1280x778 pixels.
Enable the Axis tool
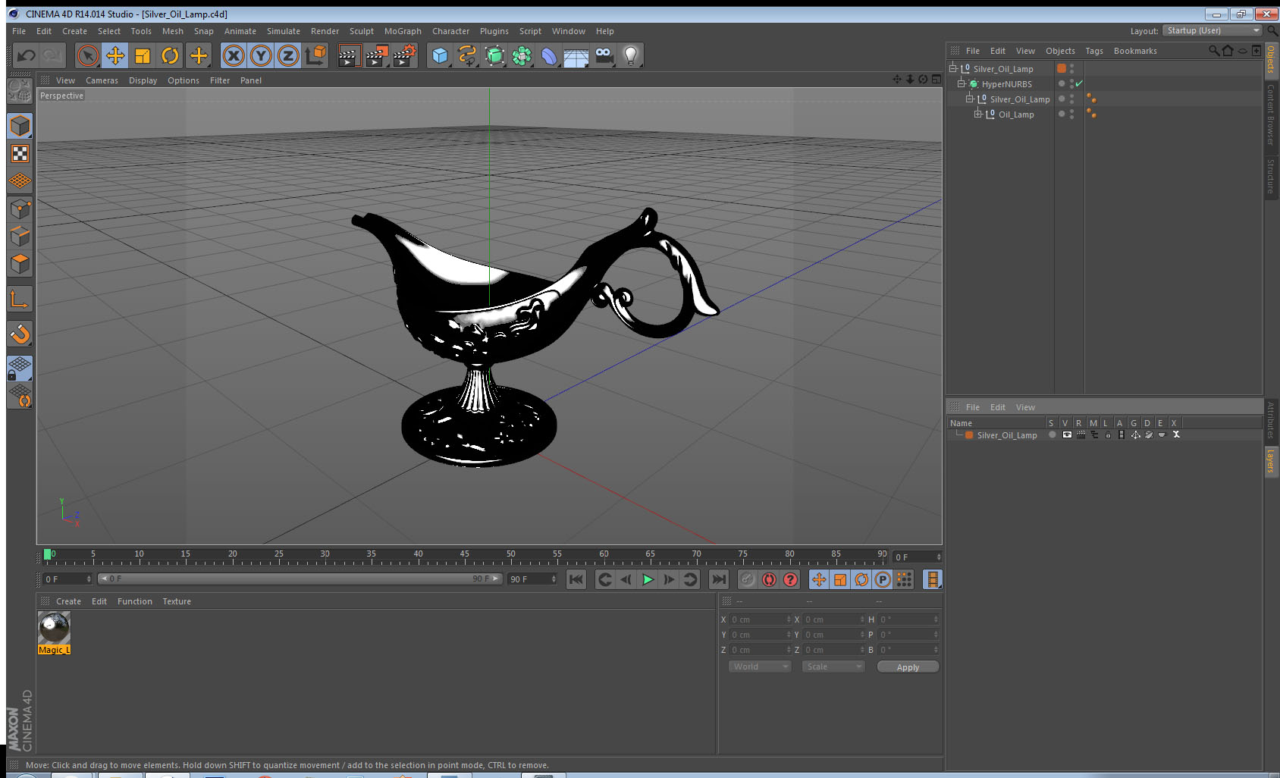[20, 300]
